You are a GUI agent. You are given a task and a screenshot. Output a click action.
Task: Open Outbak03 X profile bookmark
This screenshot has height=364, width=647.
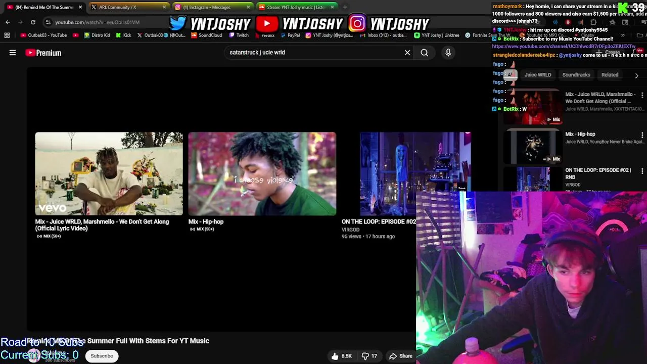coord(161,35)
